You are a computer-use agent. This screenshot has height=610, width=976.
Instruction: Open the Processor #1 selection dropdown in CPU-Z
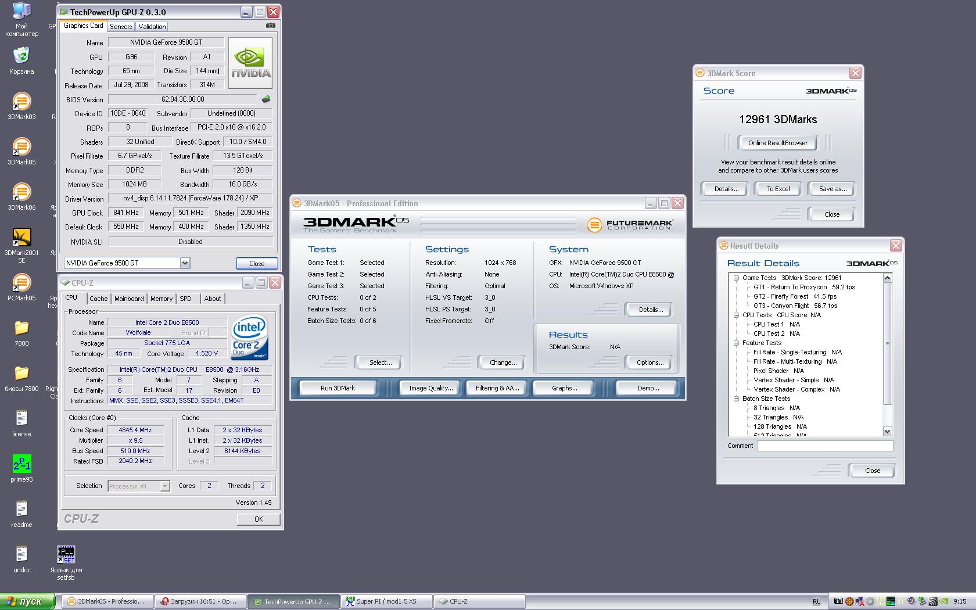165,486
